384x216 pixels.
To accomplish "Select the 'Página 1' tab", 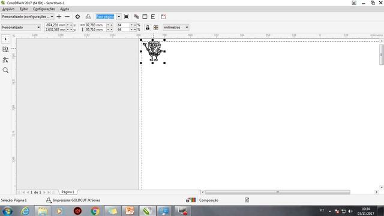I will click(68, 192).
